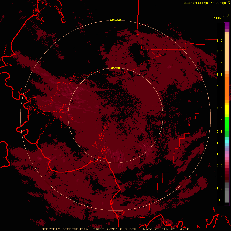
Task: Click the 6.6 legend value
Action: pos(219,74)
